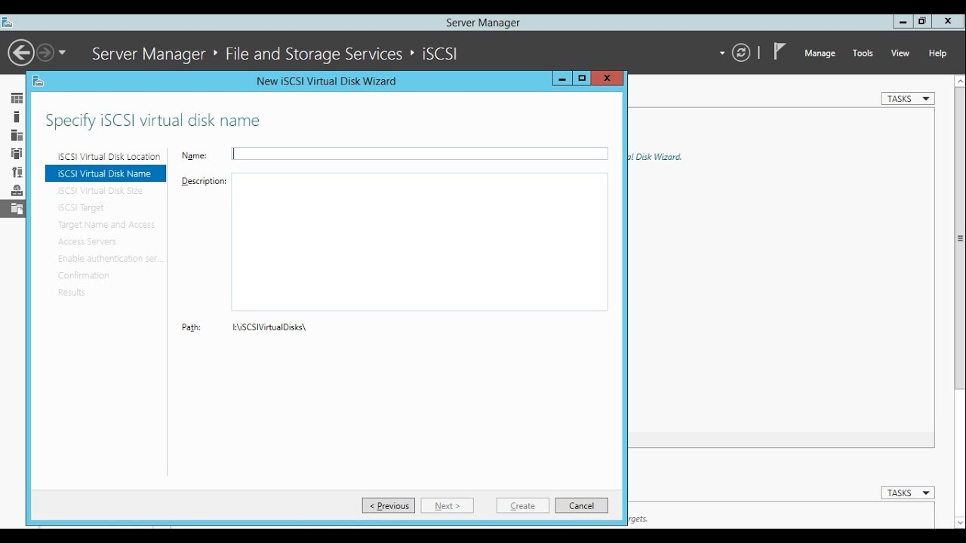
Task: Click the path text I:\iSCSIVirtualDisks\
Action: pos(269,327)
